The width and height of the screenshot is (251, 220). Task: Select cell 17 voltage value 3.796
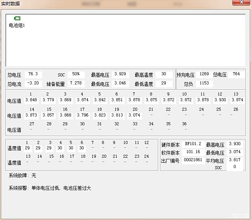click(82, 115)
